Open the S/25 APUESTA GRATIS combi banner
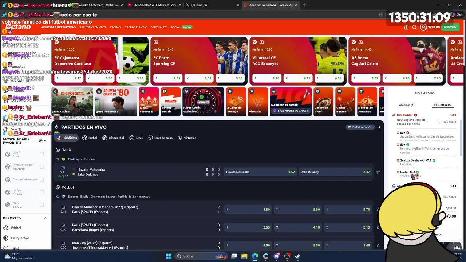466x262 pixels. click(291, 102)
